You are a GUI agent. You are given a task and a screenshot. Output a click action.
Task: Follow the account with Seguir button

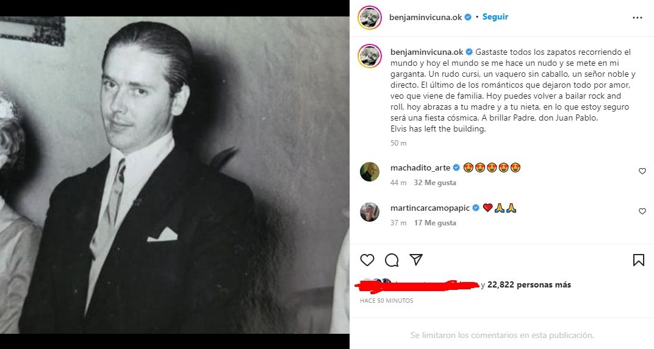point(495,17)
